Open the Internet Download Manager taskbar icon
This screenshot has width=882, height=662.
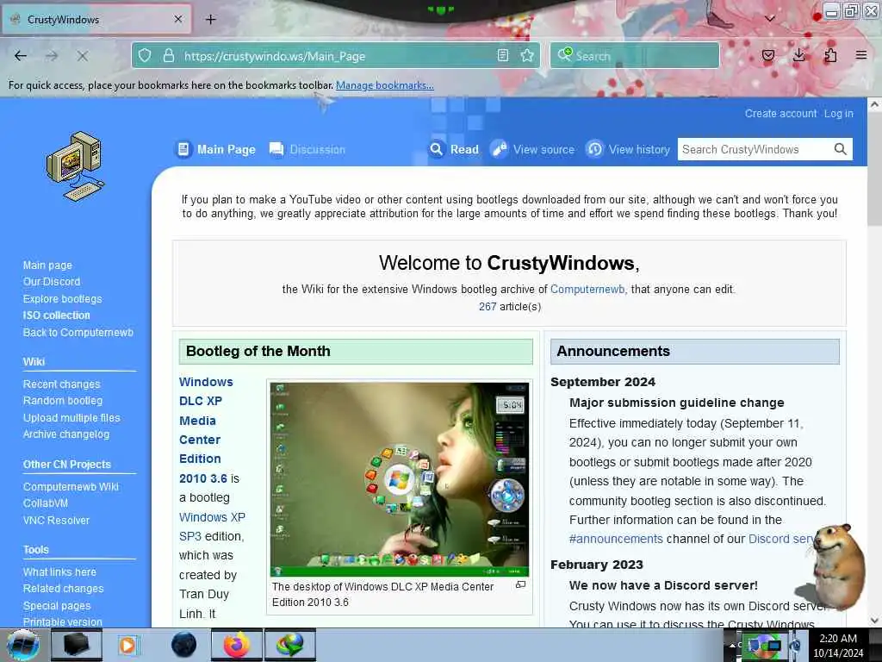(x=289, y=645)
